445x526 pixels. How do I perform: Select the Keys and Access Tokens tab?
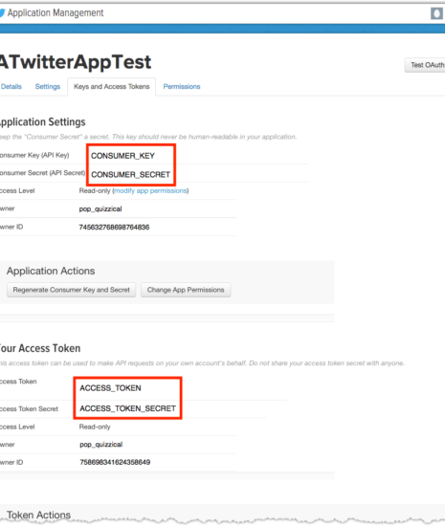tap(112, 86)
